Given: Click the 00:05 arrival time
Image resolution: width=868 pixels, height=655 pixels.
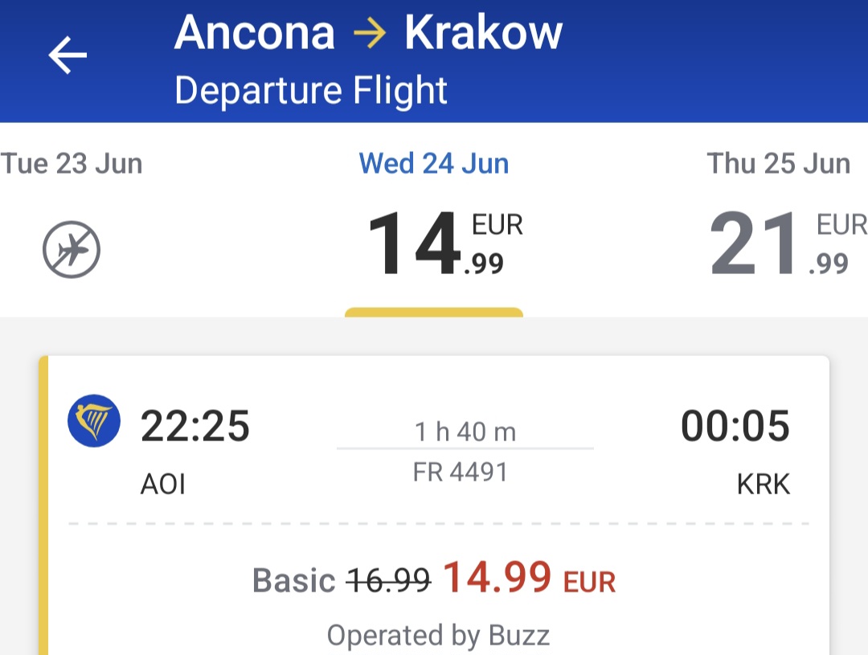Looking at the screenshot, I should (735, 426).
